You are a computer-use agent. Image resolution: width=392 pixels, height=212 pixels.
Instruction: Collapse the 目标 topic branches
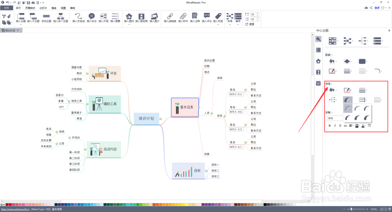point(206,171)
